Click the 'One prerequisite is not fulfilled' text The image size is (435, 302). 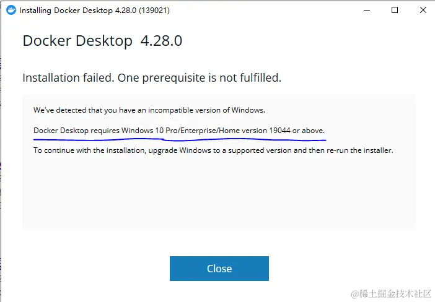(200, 78)
